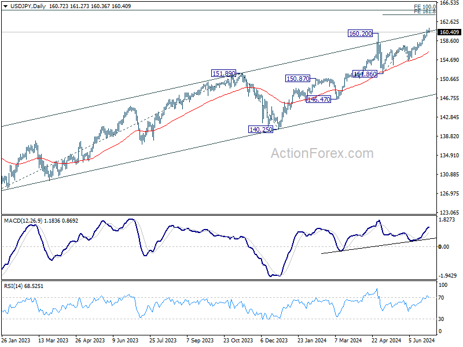Click the 26 Apr 2023 date label
This screenshot has height=347, width=463.
(x=90, y=340)
